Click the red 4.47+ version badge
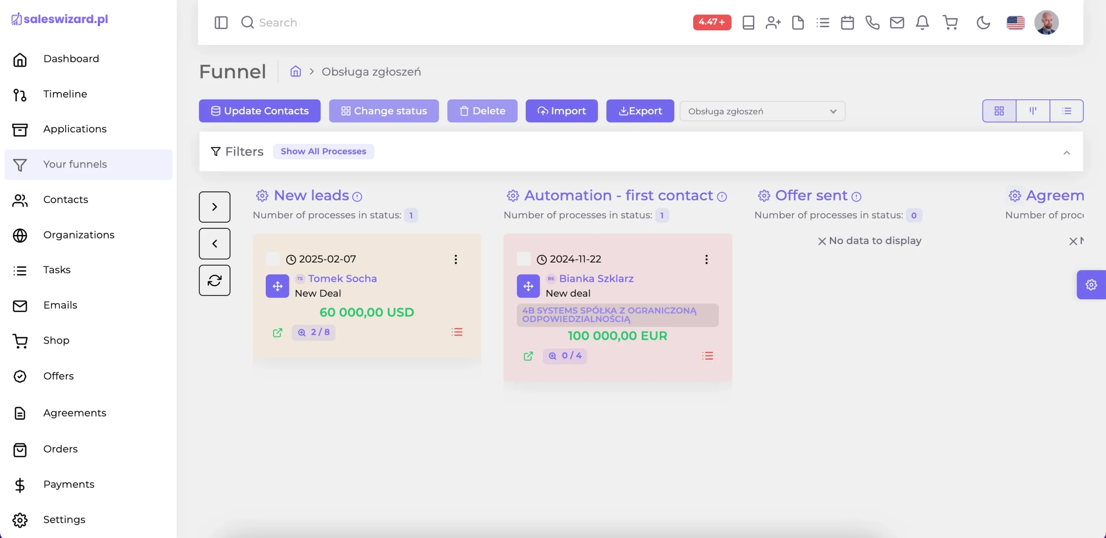 (x=712, y=22)
